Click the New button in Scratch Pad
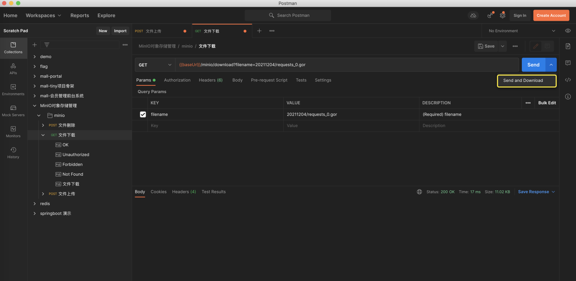This screenshot has height=281, width=576. (x=103, y=31)
